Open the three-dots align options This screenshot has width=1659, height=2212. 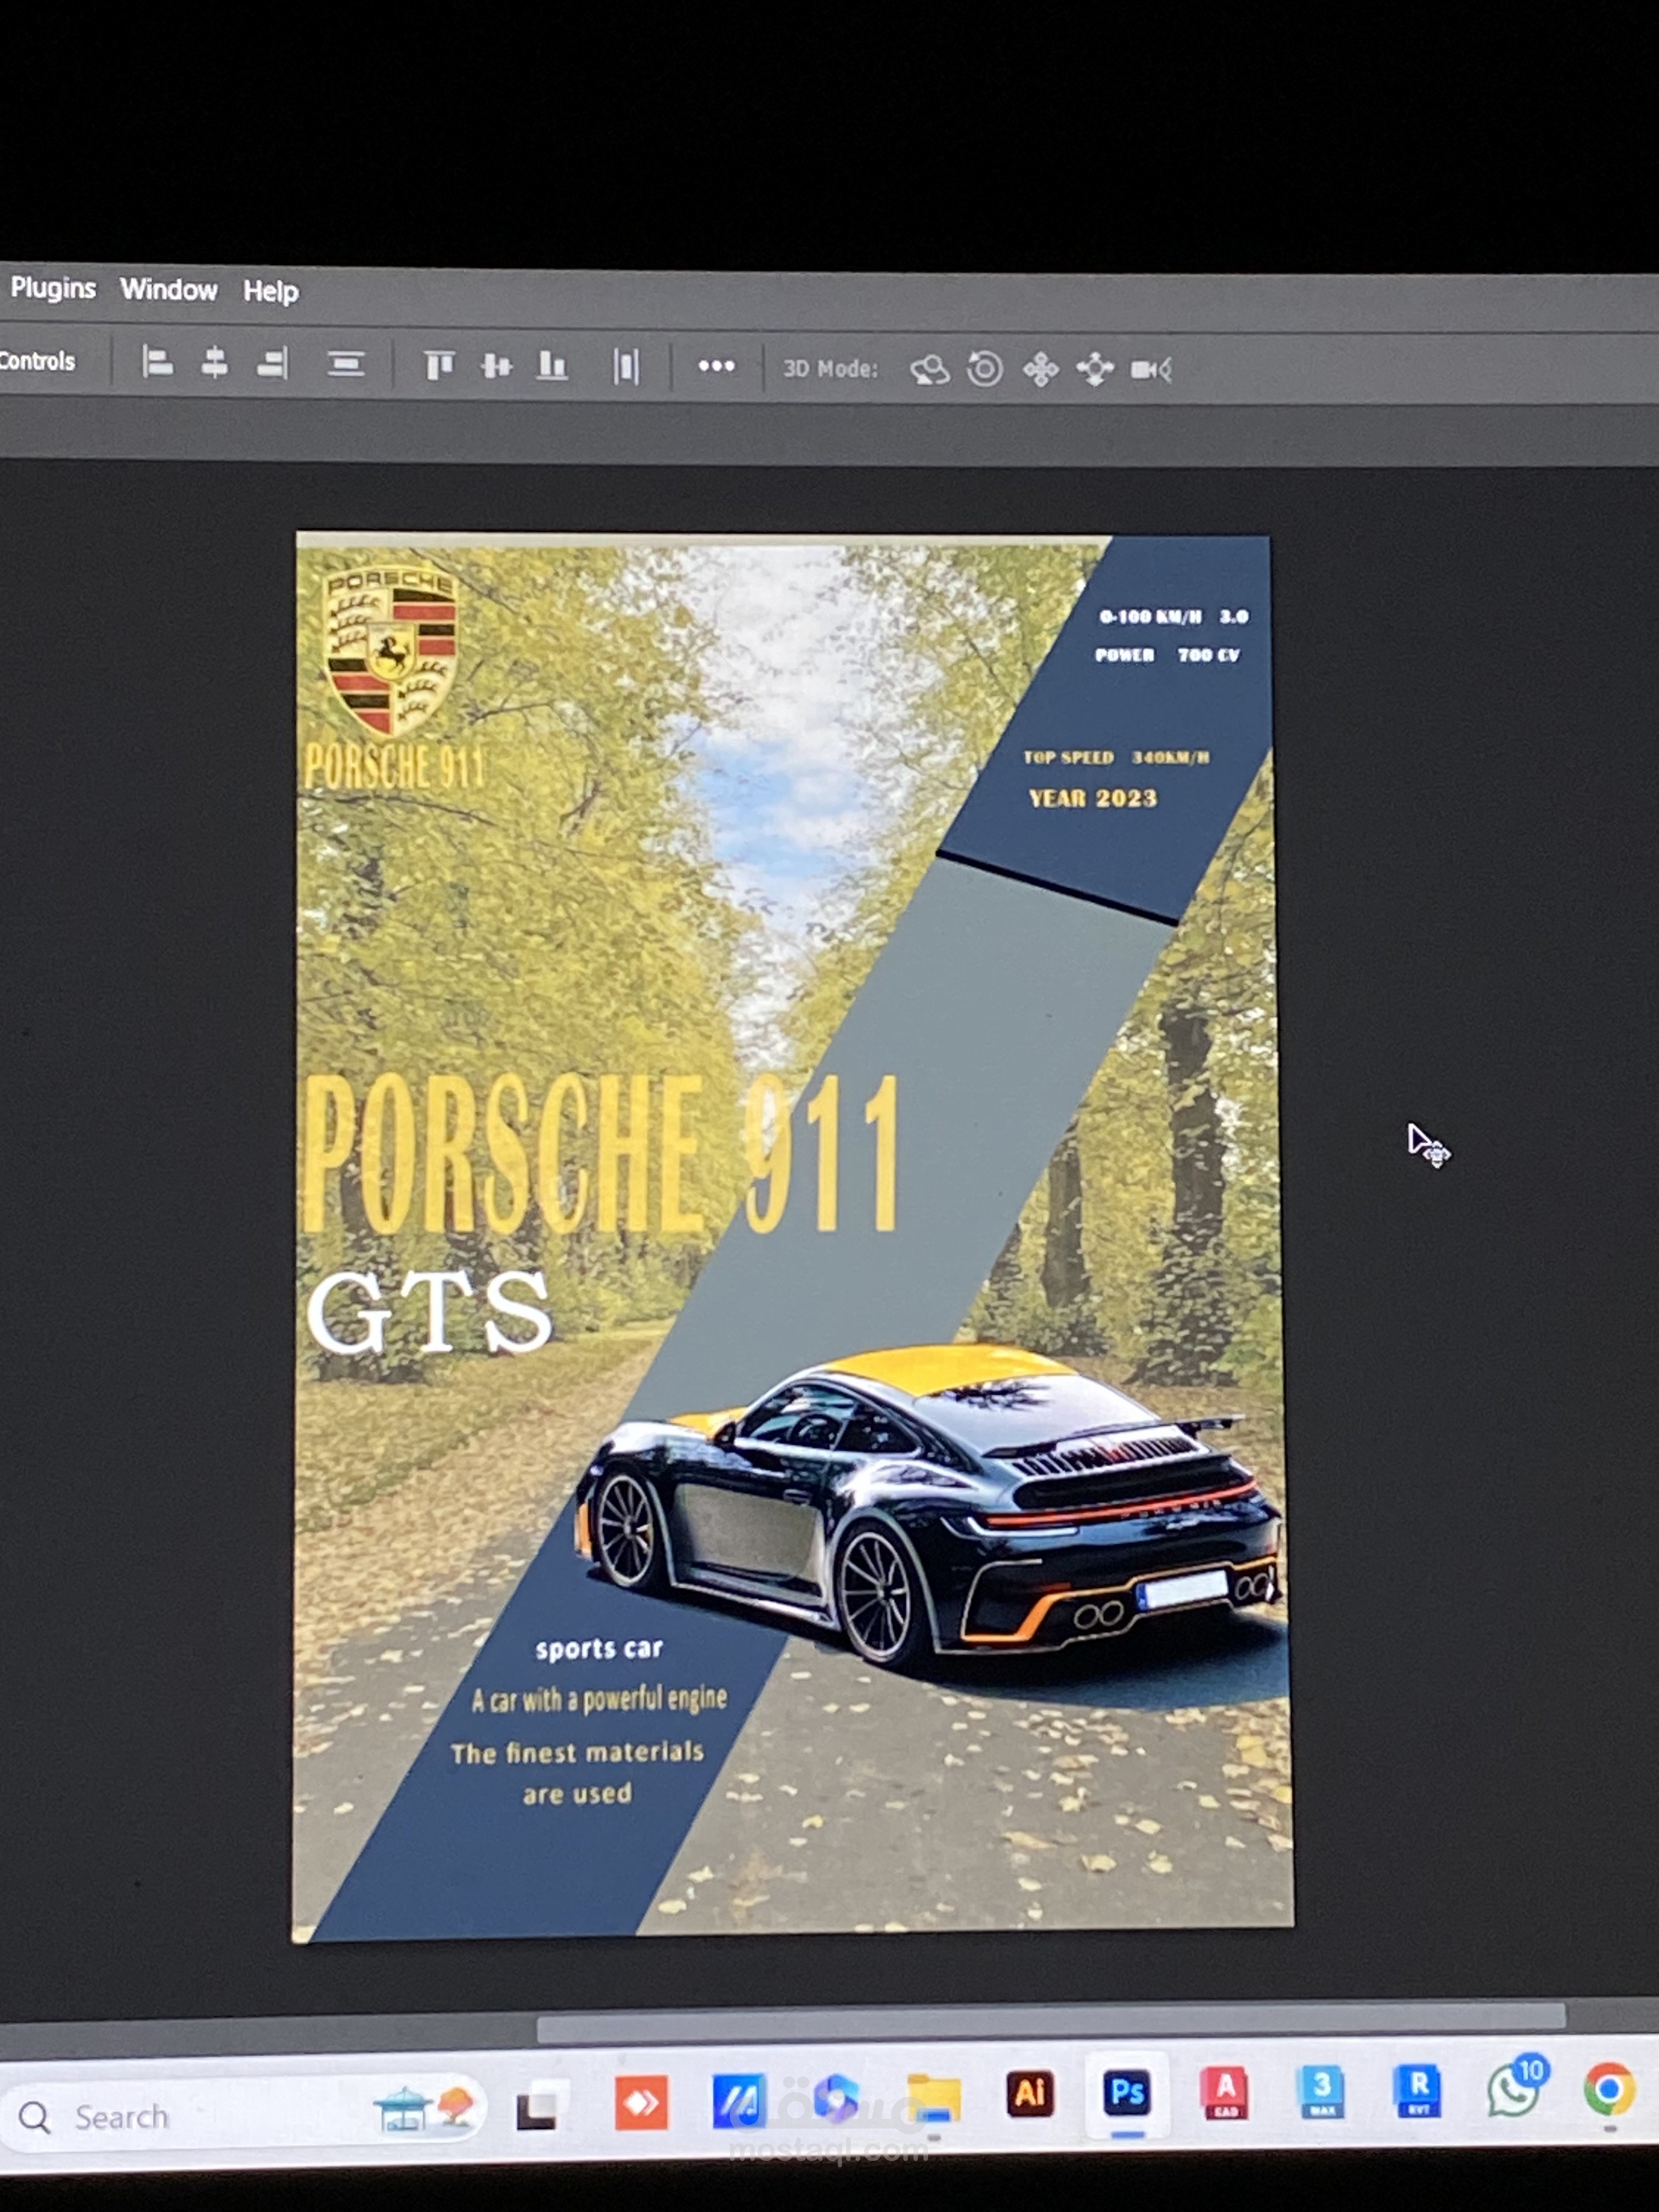716,367
